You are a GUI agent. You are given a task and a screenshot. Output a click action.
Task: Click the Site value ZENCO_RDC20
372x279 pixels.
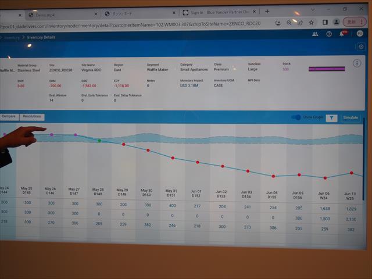click(60, 70)
